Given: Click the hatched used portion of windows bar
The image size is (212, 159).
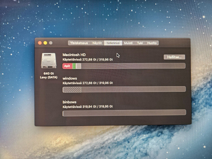Looking at the screenshot, I should (x=72, y=90).
